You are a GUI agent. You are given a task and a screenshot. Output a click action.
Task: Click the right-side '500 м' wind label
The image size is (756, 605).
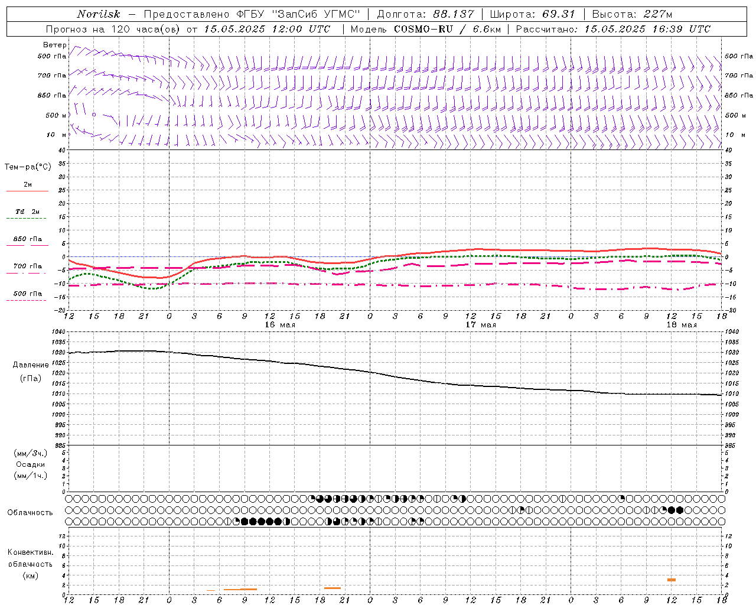pos(735,115)
